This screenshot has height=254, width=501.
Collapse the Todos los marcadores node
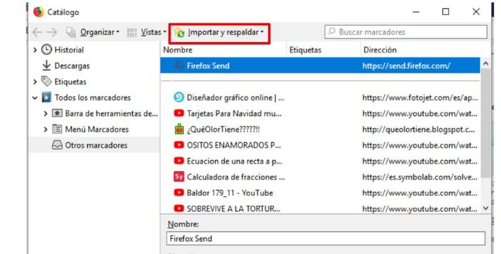(35, 98)
